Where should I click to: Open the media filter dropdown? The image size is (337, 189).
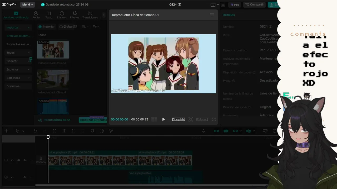96,27
